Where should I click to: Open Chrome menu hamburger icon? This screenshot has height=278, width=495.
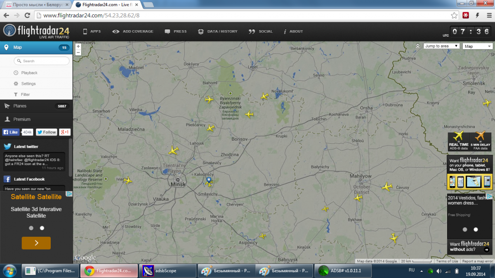tap(488, 15)
